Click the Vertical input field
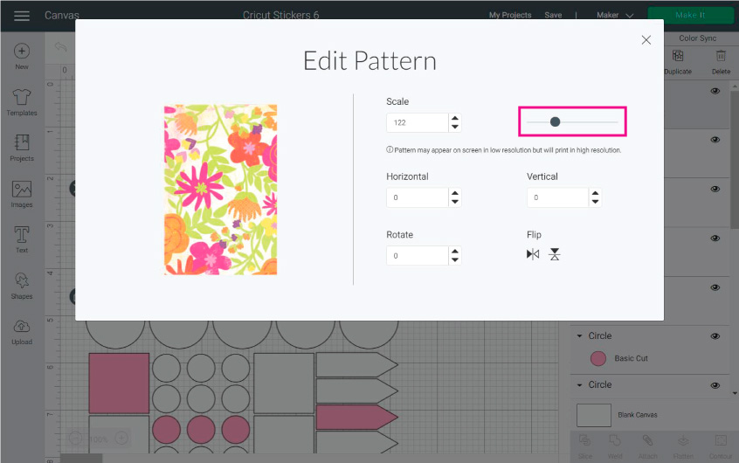Image resolution: width=739 pixels, height=463 pixels. pos(558,197)
